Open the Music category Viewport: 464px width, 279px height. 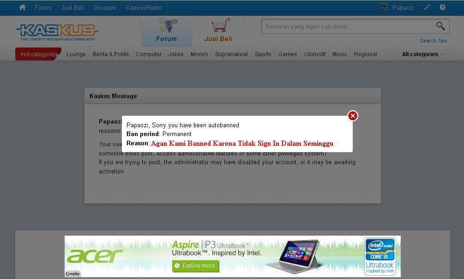pyautogui.click(x=339, y=54)
